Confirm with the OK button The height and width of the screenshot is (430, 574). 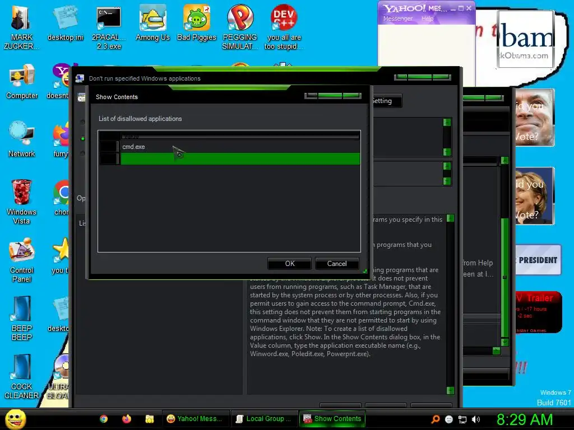(x=290, y=264)
